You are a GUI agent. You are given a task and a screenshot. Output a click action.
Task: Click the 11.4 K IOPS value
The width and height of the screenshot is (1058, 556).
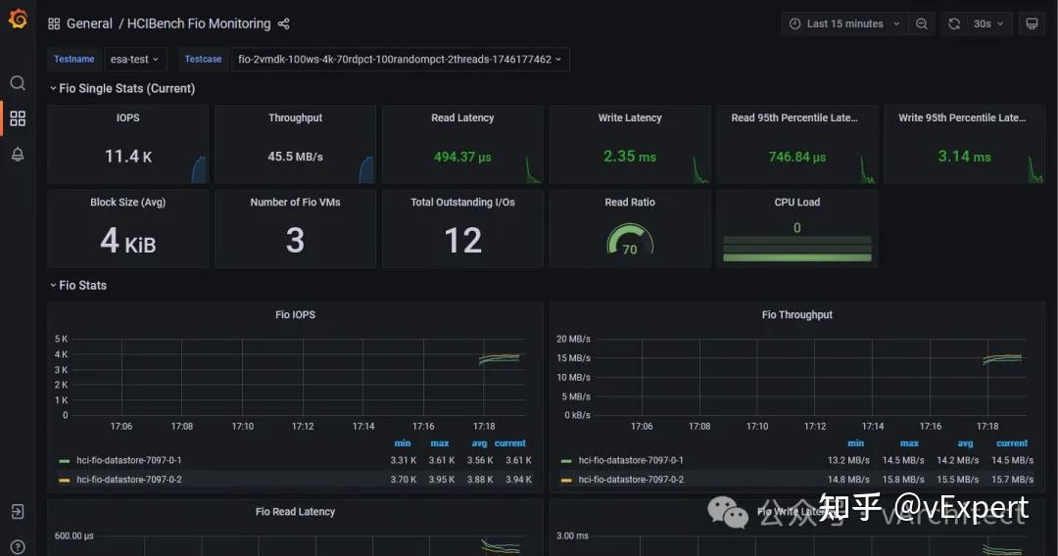point(128,157)
